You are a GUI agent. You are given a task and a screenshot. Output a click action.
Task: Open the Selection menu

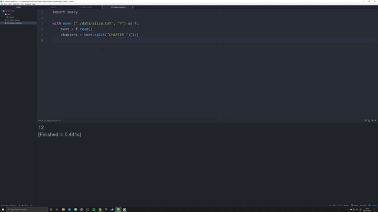[x=16, y=4]
